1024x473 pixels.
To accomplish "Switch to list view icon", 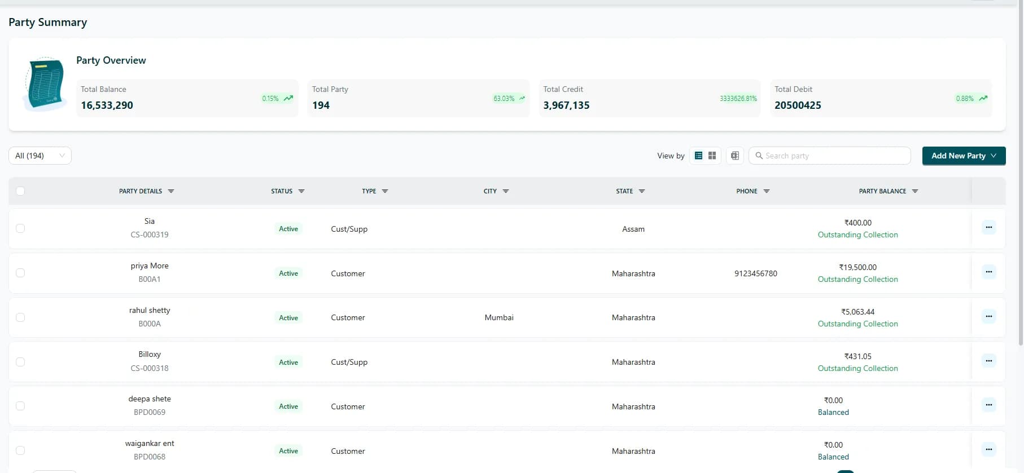I will coord(698,156).
